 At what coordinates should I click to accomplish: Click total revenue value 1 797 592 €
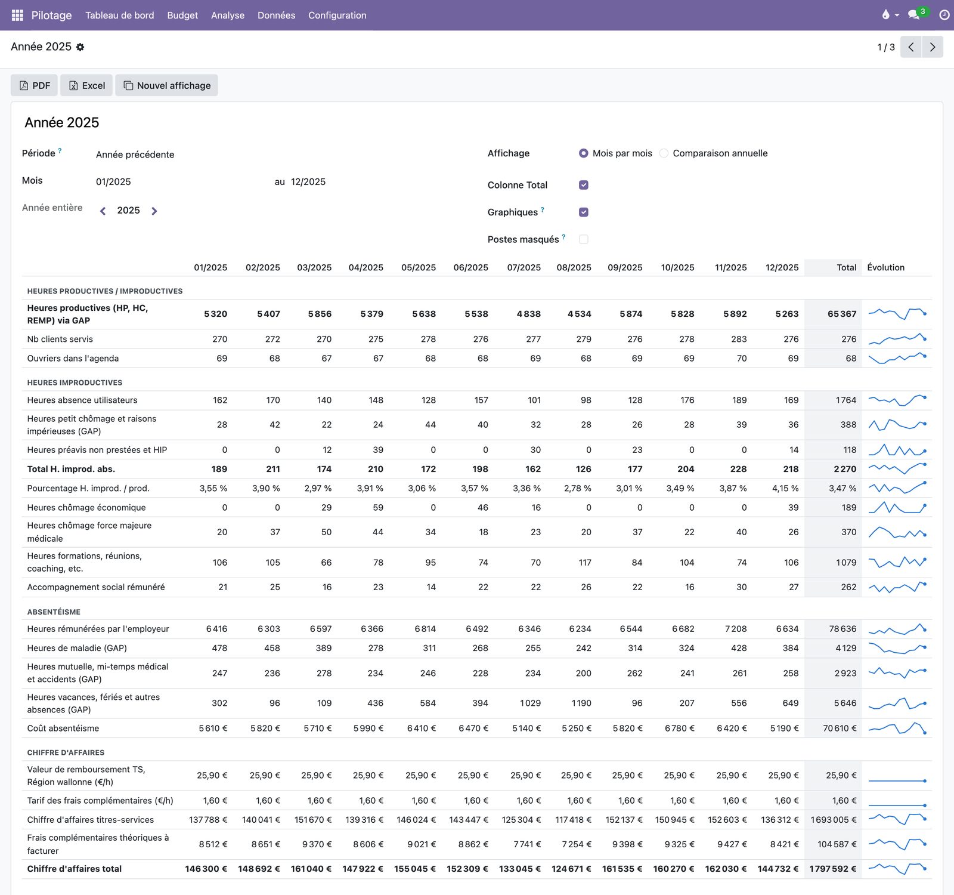pyautogui.click(x=833, y=869)
